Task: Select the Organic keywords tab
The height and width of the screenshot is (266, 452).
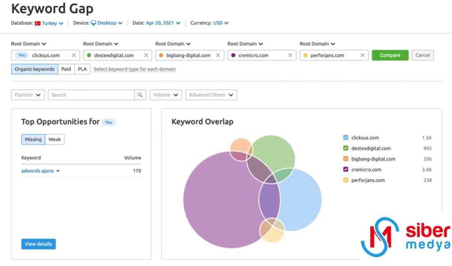Action: tap(34, 69)
